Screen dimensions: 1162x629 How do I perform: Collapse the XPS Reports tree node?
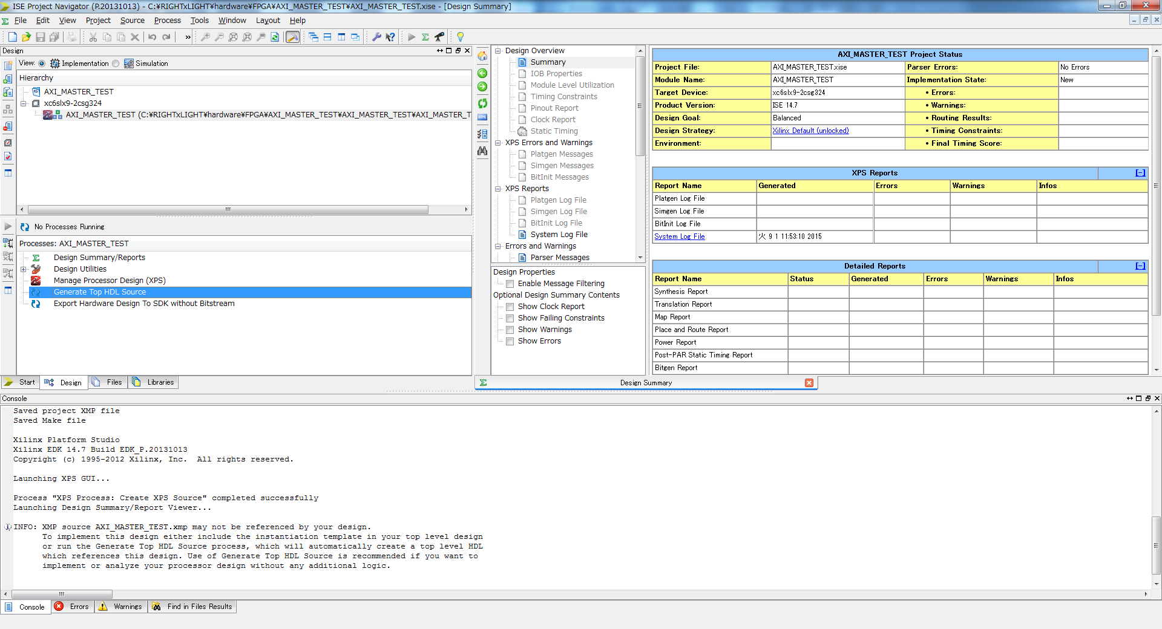pyautogui.click(x=498, y=189)
